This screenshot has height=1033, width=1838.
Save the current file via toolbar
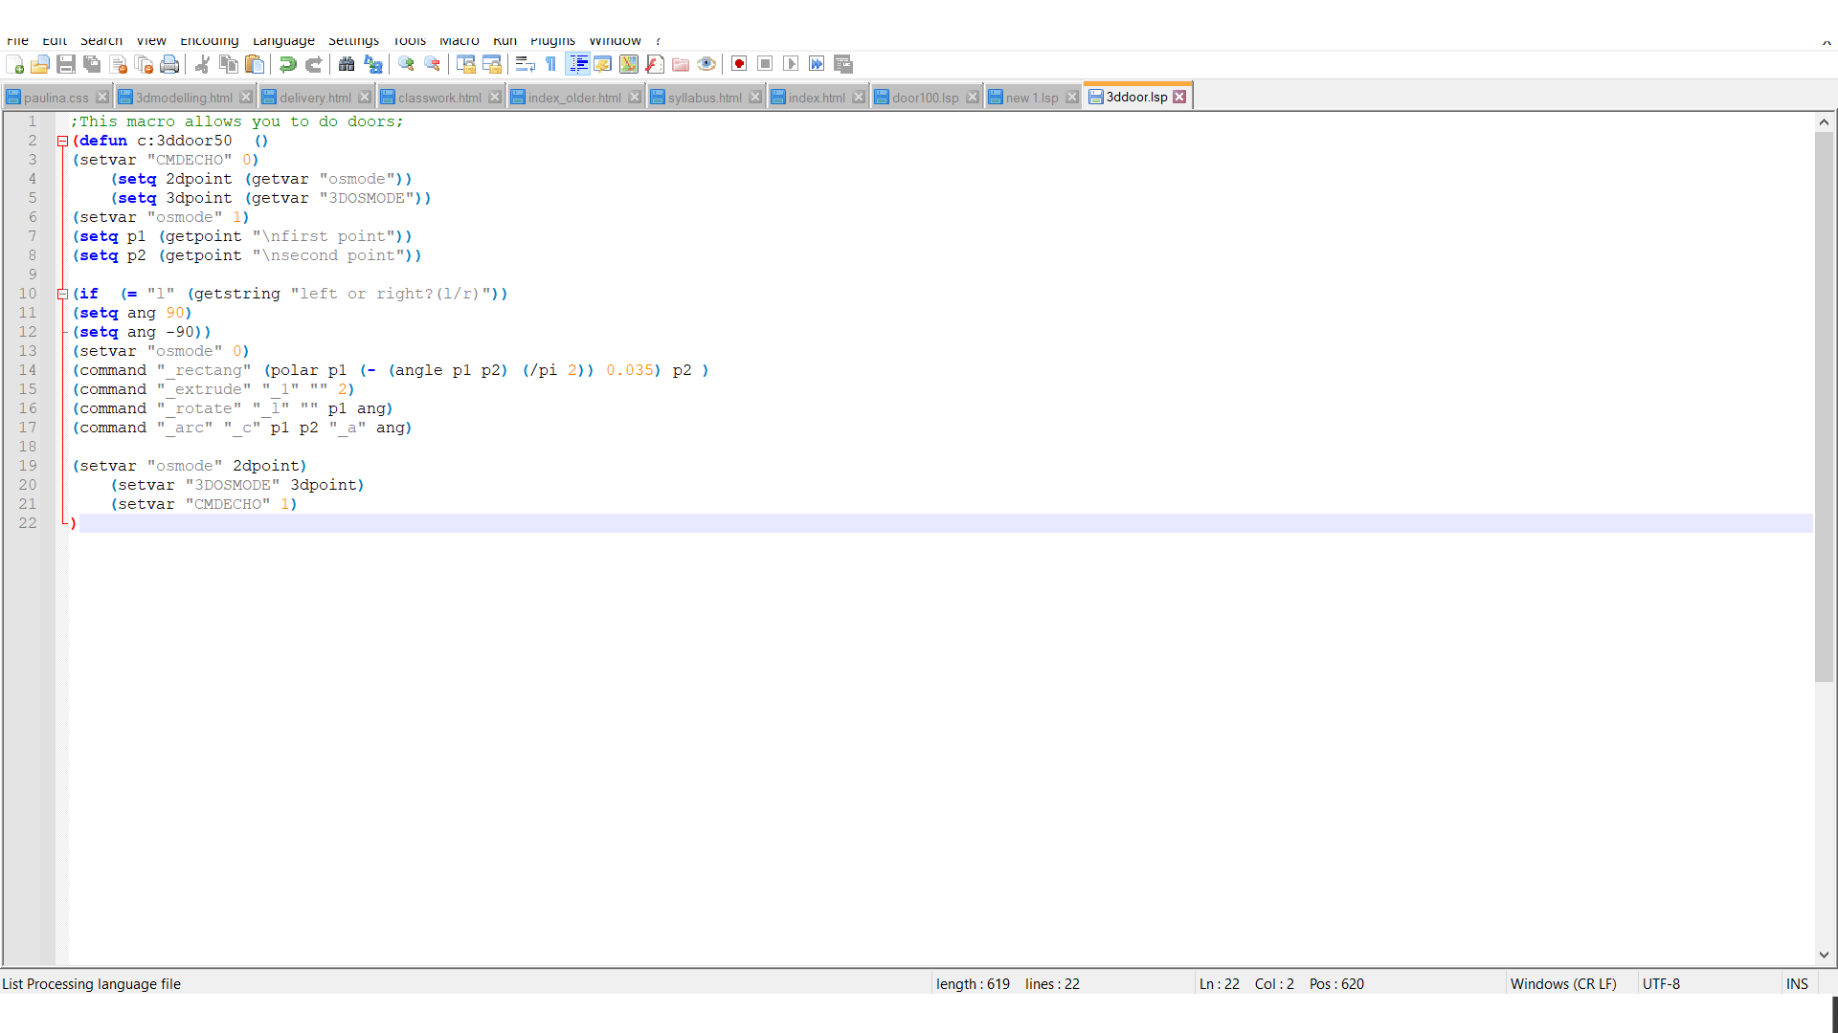coord(66,64)
